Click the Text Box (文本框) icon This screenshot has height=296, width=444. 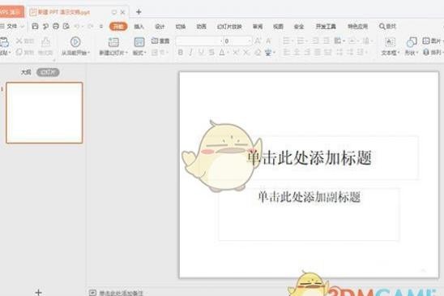pos(390,42)
